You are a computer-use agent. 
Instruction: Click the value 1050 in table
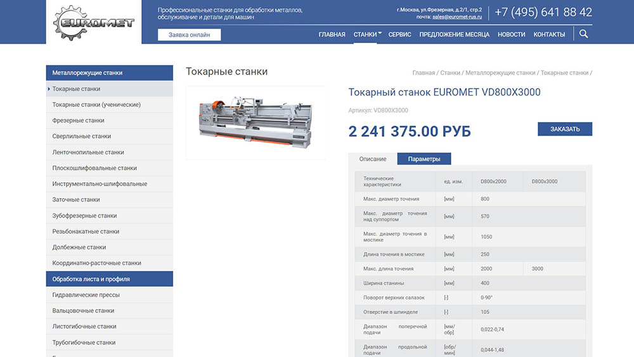click(x=486, y=237)
